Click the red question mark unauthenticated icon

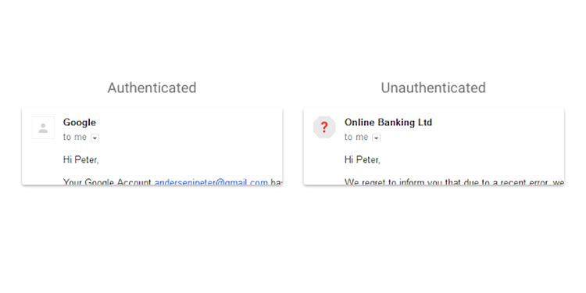pyautogui.click(x=324, y=127)
